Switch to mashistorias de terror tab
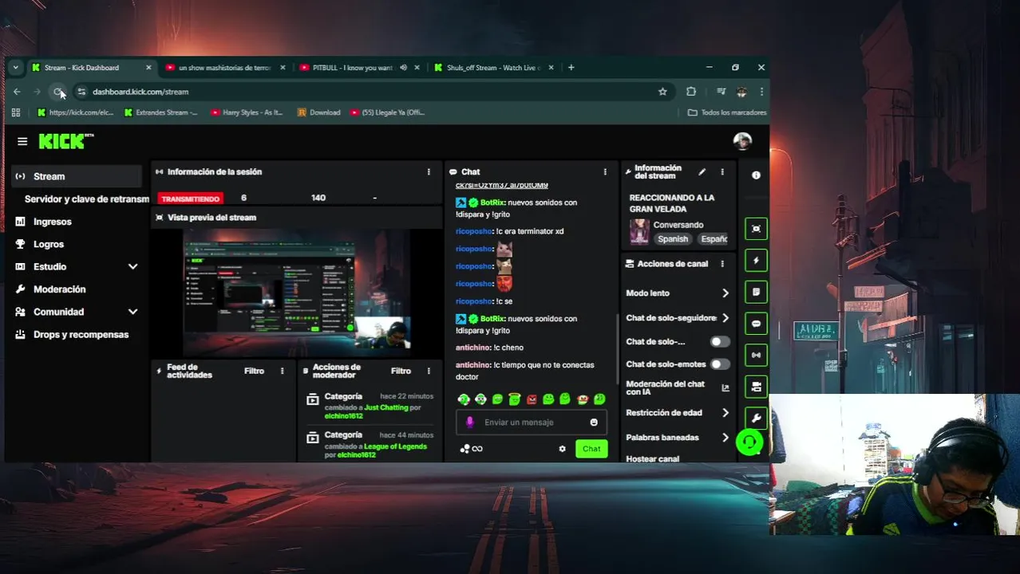The width and height of the screenshot is (1020, 574). pyautogui.click(x=224, y=68)
